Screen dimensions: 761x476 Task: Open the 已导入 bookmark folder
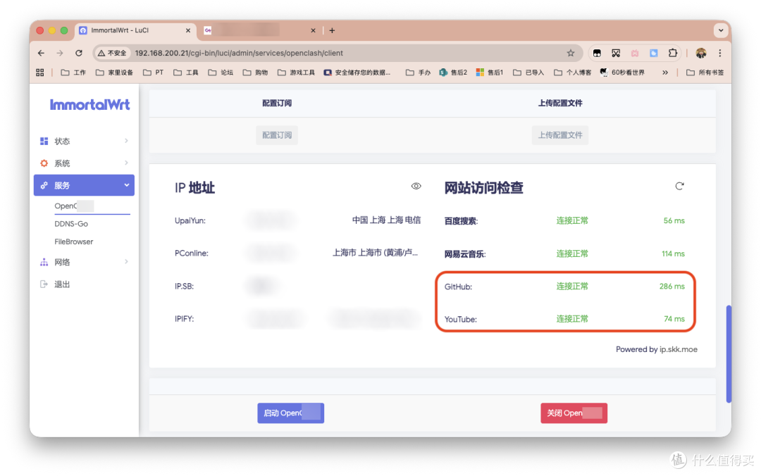(528, 73)
